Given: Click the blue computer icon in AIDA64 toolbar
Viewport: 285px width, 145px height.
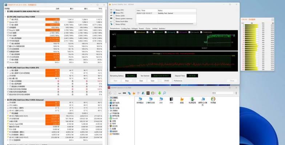Looking at the screenshot, I should tap(129, 93).
